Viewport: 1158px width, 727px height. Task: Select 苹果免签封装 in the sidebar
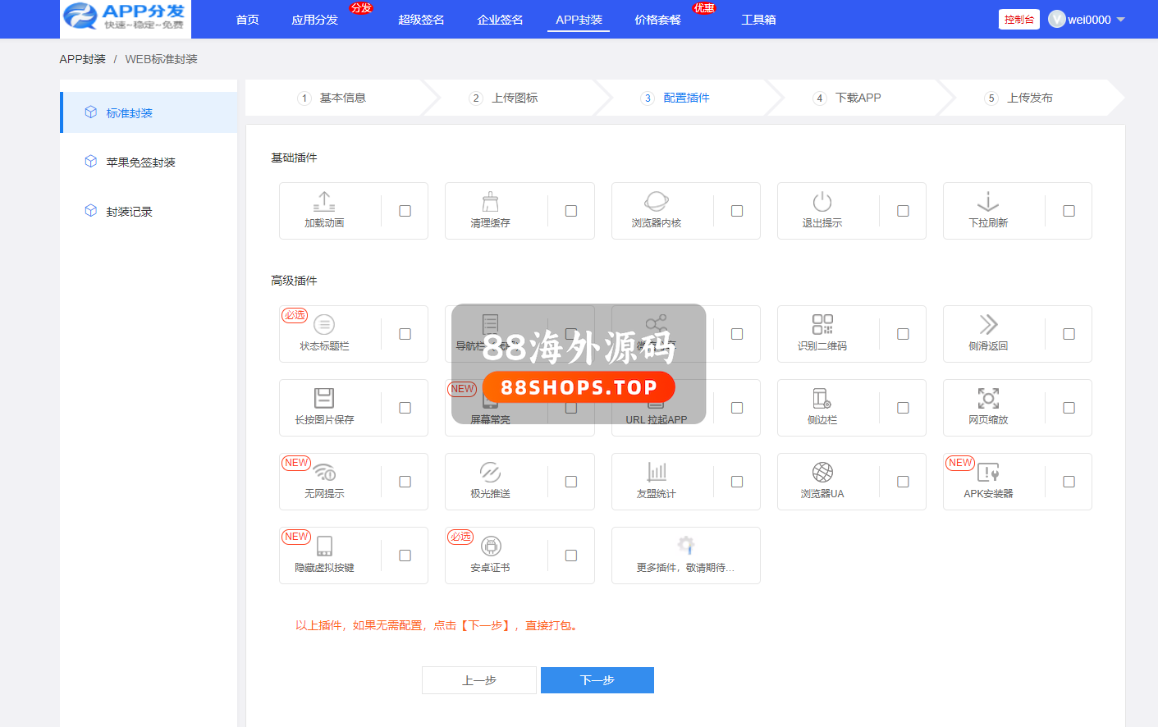coord(140,162)
